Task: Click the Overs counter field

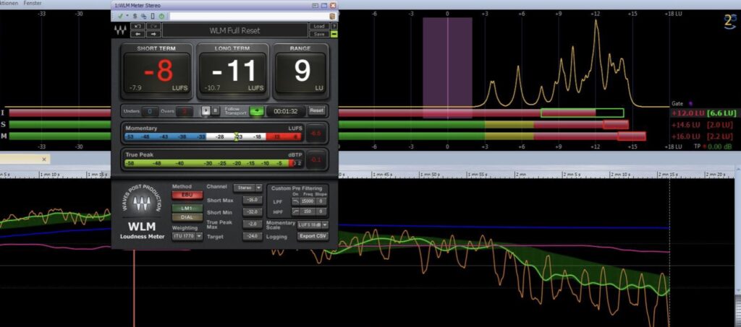Action: coord(185,112)
